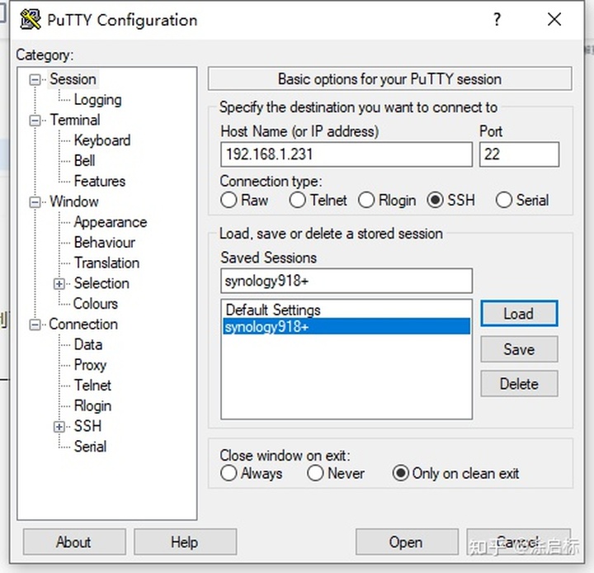Click the Saved Sessions name field
594x573 pixels.
point(346,281)
